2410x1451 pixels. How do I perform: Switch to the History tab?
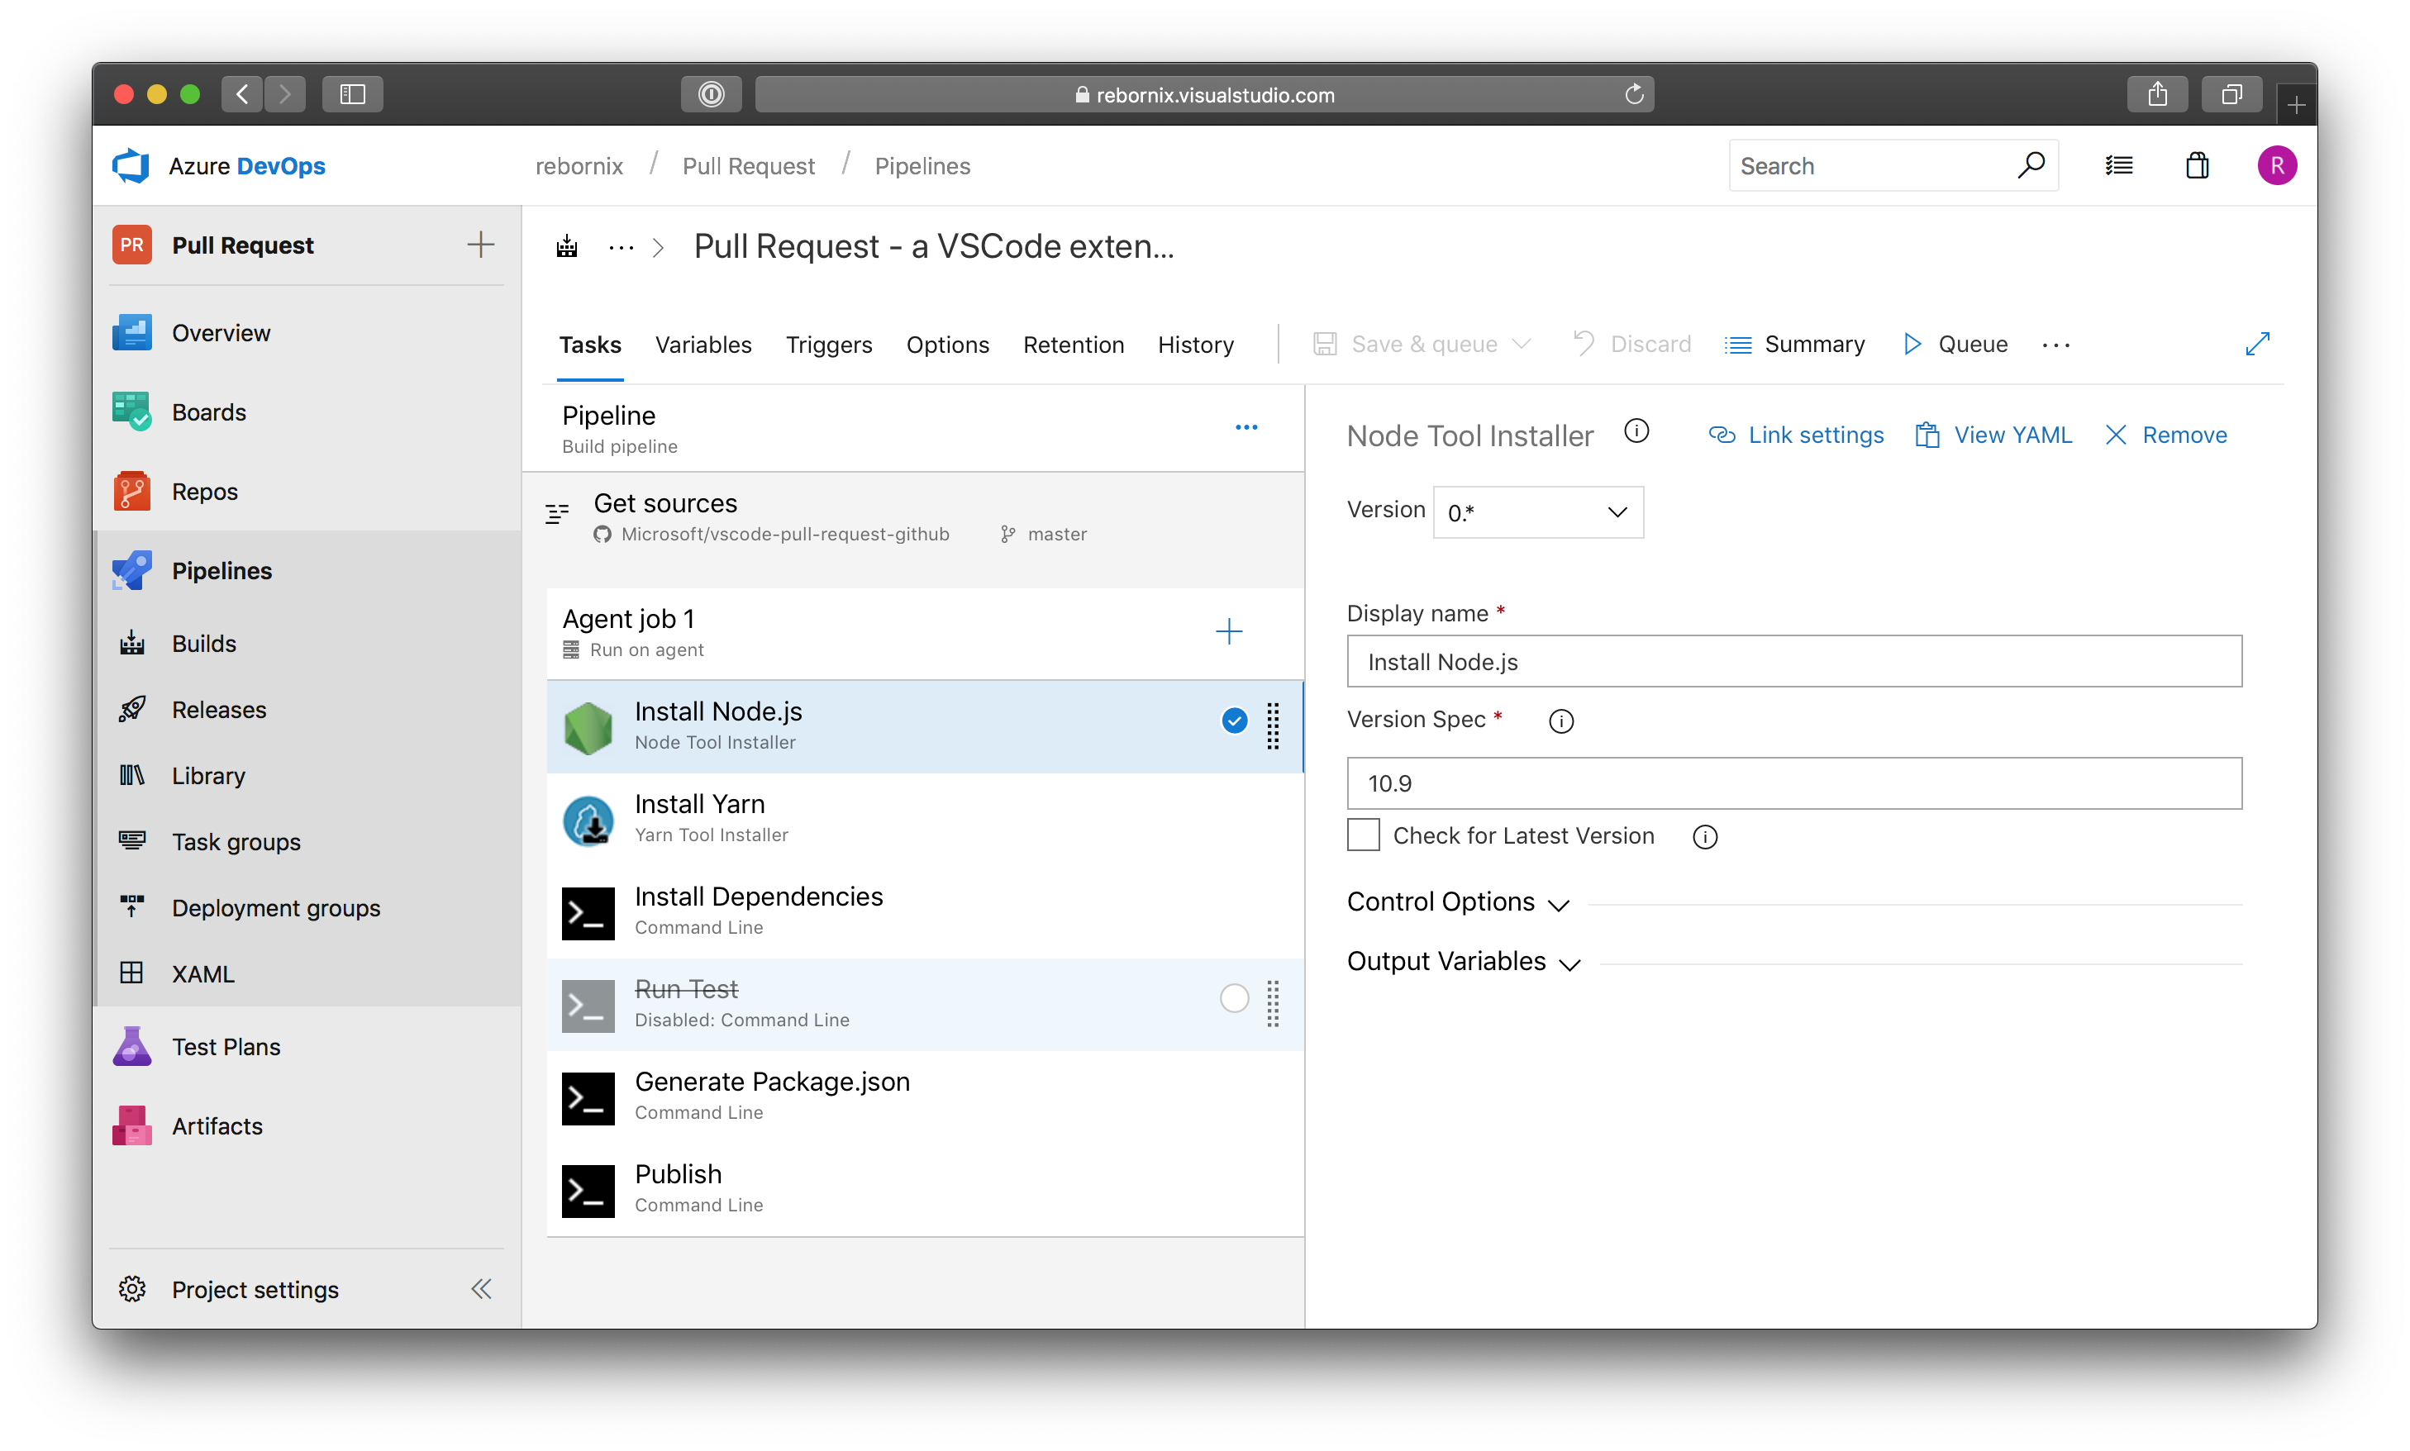(x=1195, y=345)
